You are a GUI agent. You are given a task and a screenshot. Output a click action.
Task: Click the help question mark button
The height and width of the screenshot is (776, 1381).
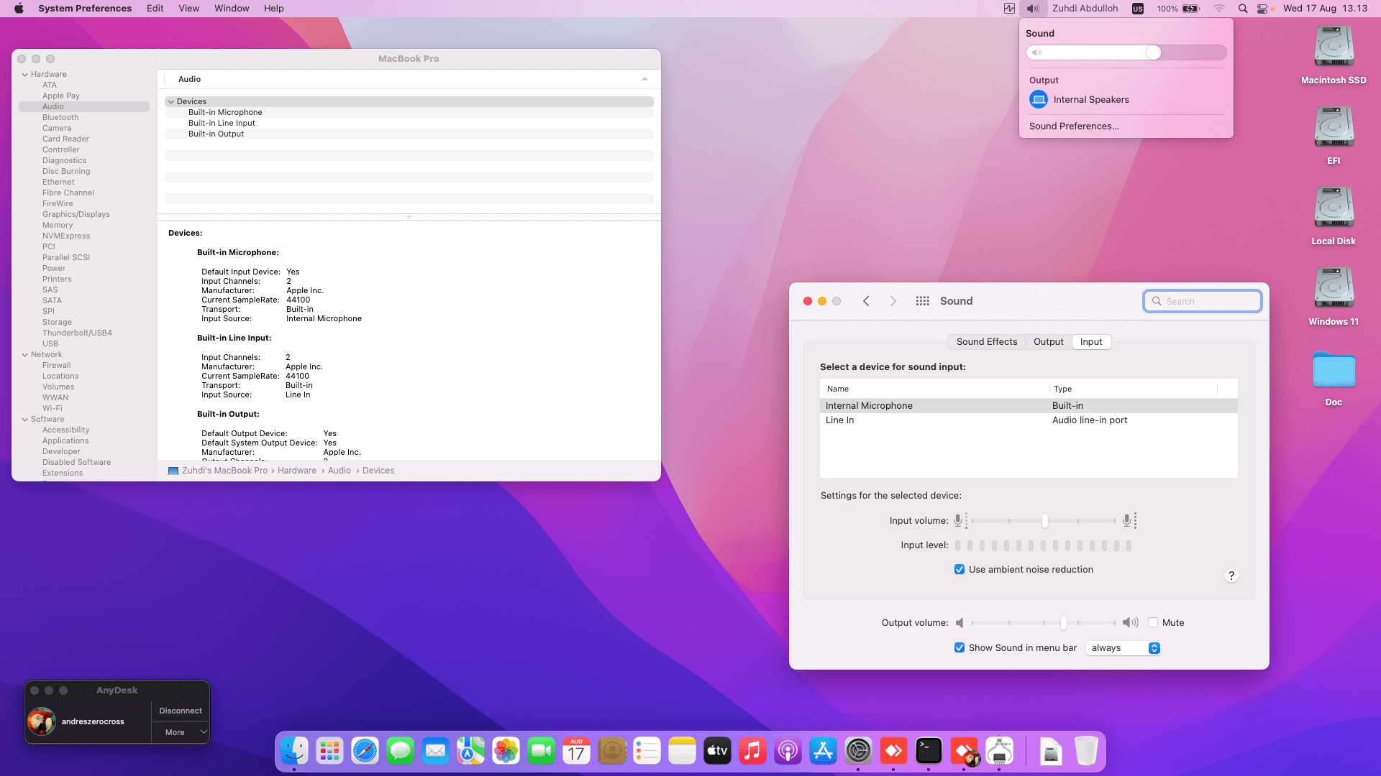pyautogui.click(x=1231, y=576)
